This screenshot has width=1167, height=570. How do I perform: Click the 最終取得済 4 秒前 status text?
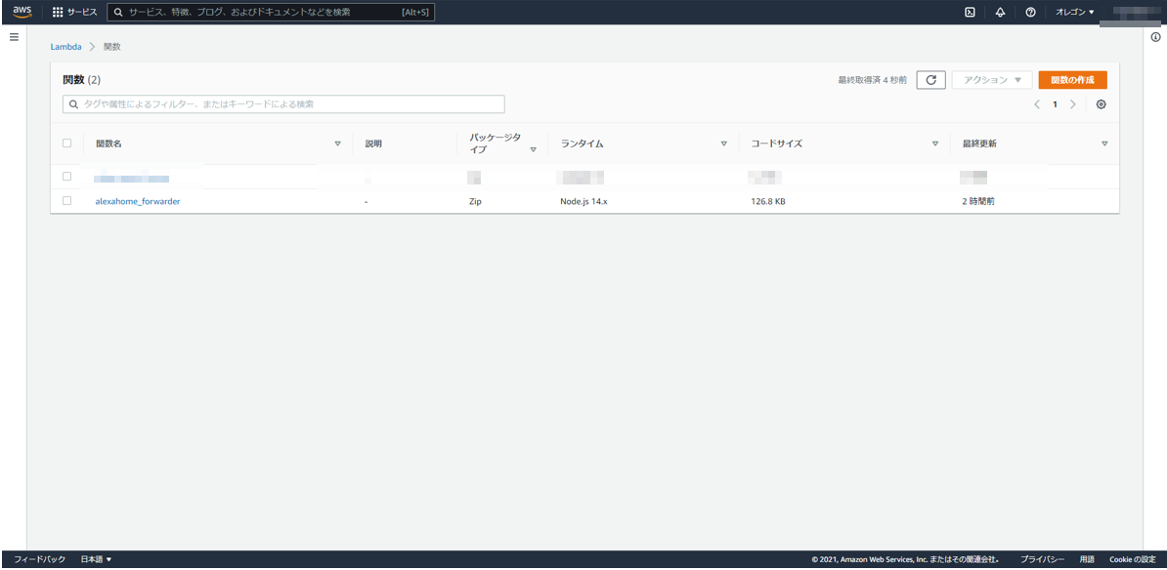coord(872,80)
